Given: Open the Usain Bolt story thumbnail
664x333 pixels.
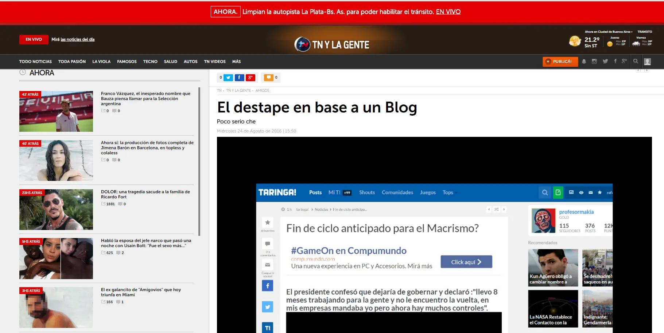Looking at the screenshot, I should point(56,258).
